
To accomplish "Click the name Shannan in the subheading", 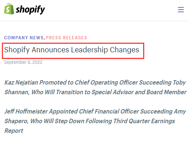I will pos(17,92).
